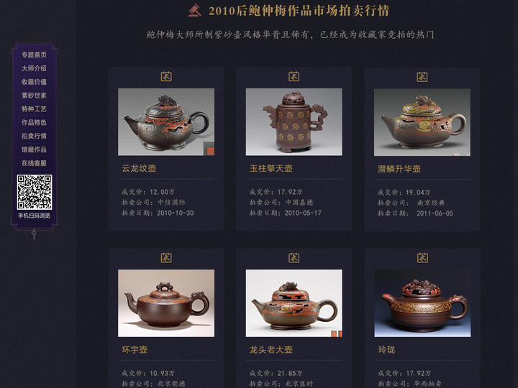Click the 潜鳞升华壶 title link

point(399,169)
